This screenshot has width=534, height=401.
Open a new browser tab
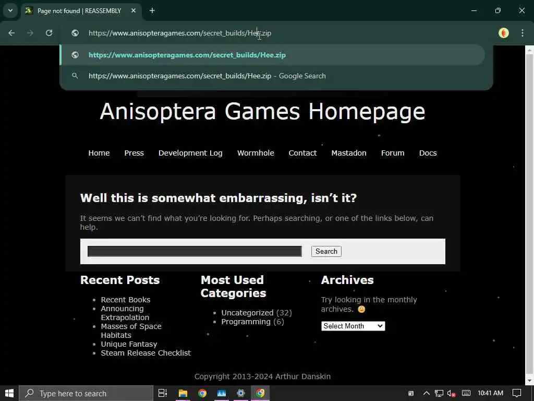[x=152, y=10]
